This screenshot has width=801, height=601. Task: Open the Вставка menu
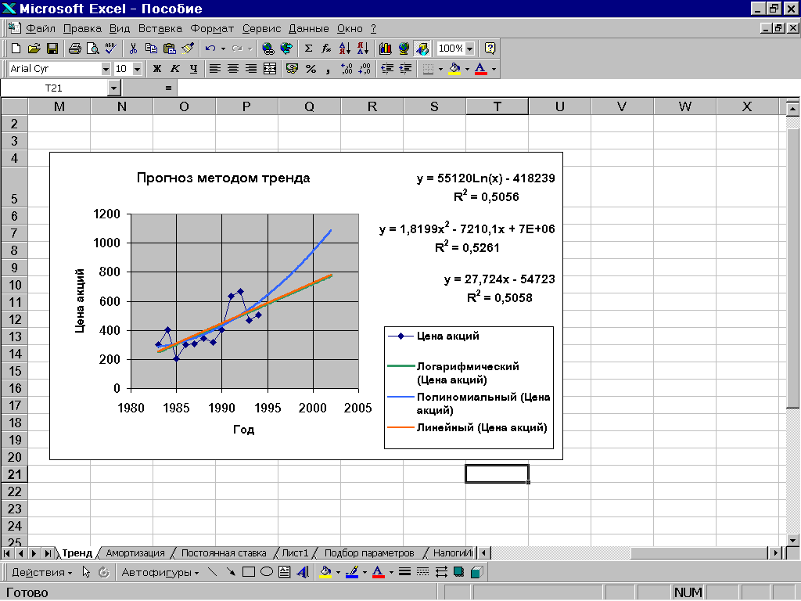click(x=160, y=29)
